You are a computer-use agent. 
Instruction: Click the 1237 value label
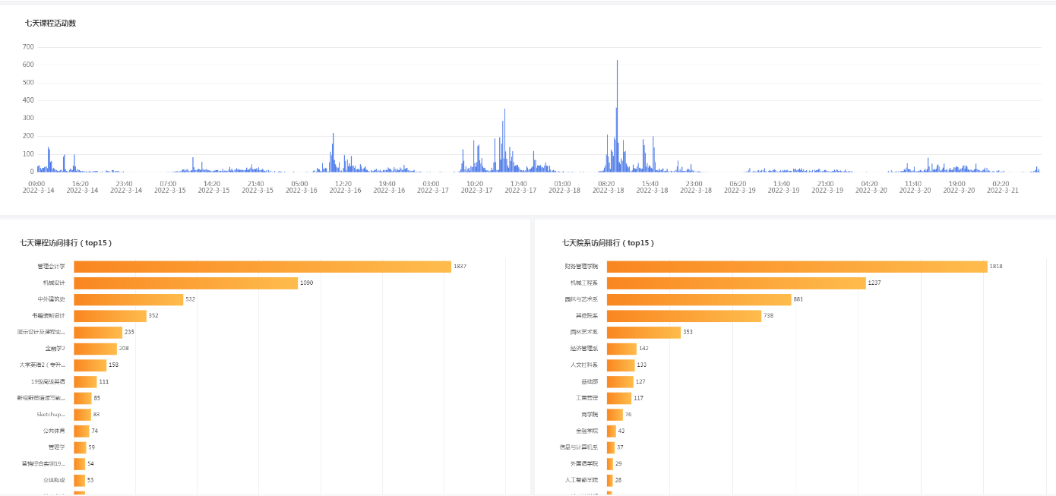click(874, 283)
